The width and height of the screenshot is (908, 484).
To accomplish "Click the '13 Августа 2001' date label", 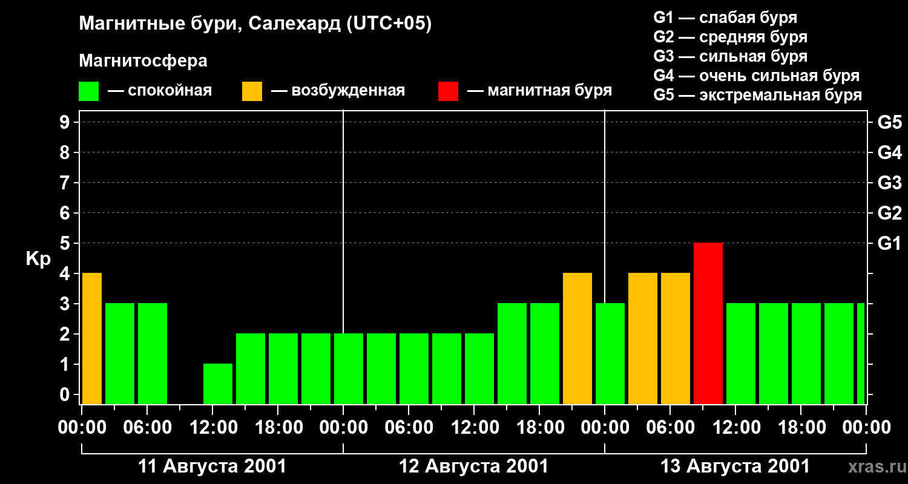I will 735,466.
